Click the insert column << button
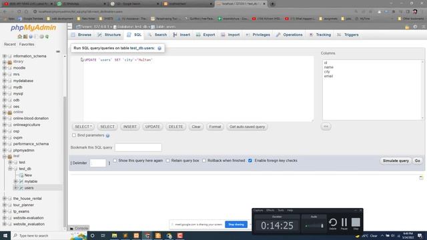 (326, 127)
